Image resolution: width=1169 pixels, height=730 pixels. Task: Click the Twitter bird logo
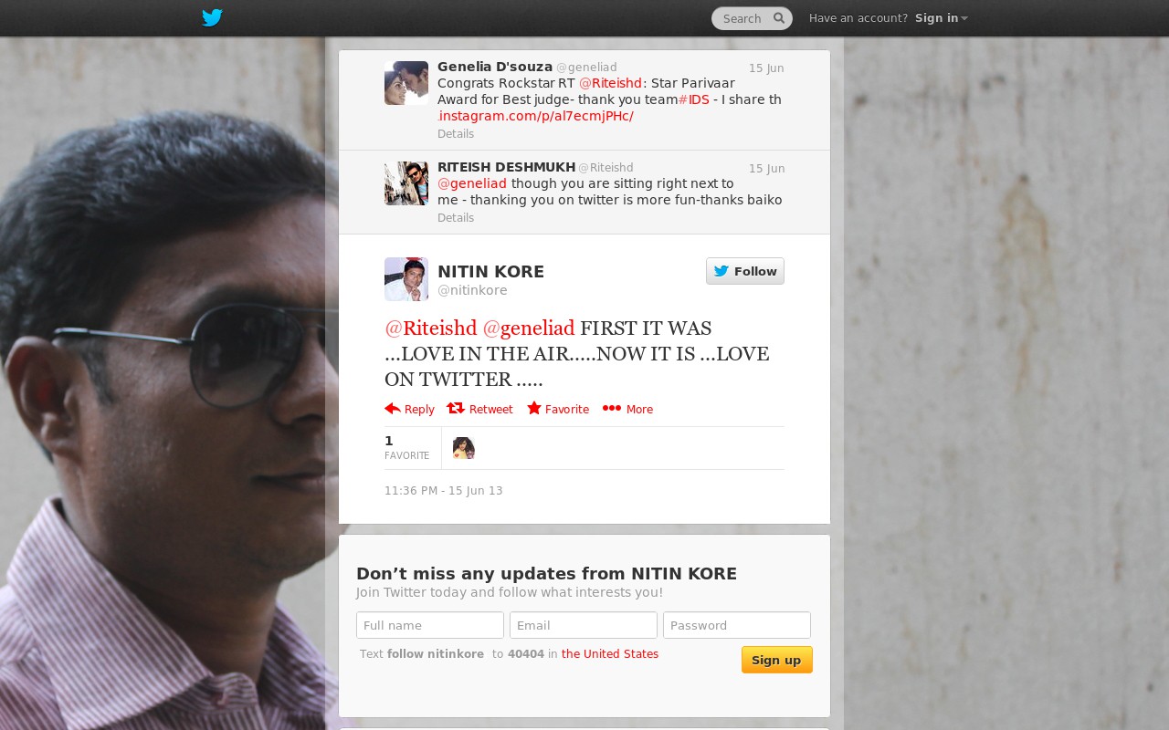[212, 17]
